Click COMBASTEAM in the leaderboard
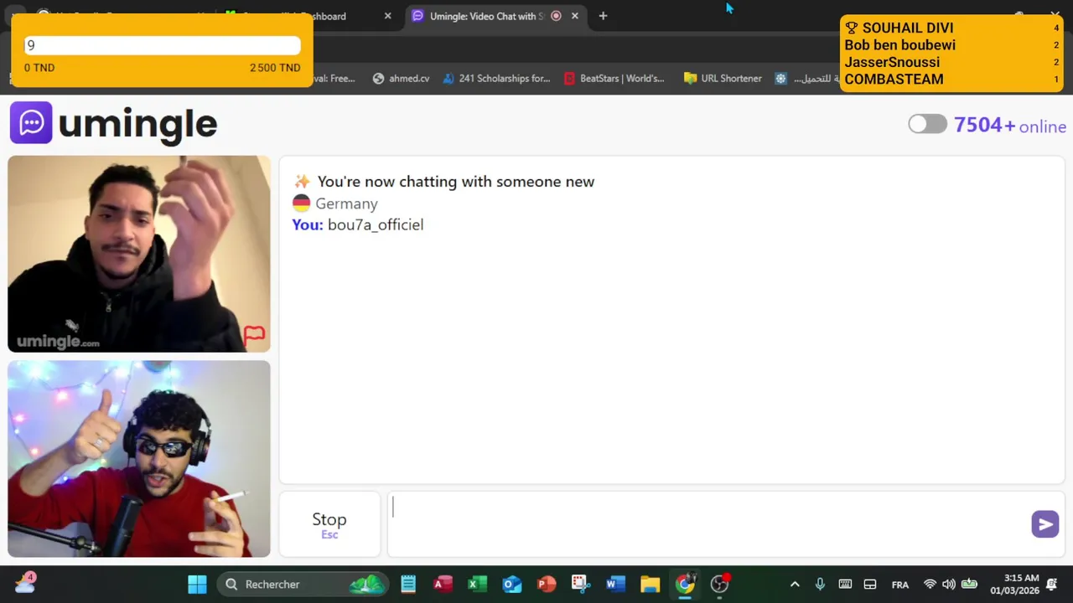 894,80
